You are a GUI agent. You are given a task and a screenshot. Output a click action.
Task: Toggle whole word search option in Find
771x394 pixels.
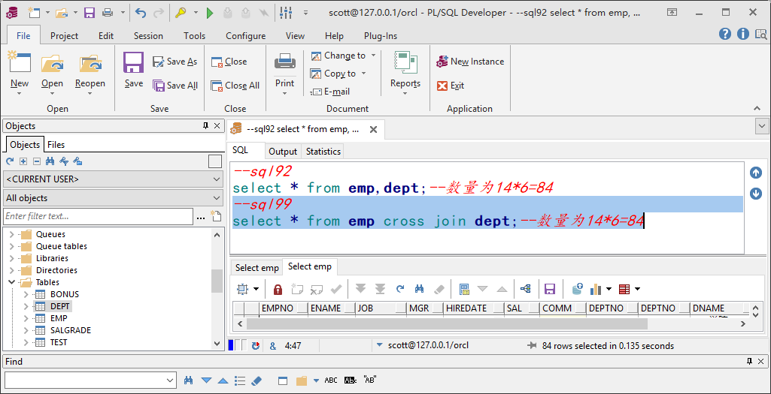(351, 380)
